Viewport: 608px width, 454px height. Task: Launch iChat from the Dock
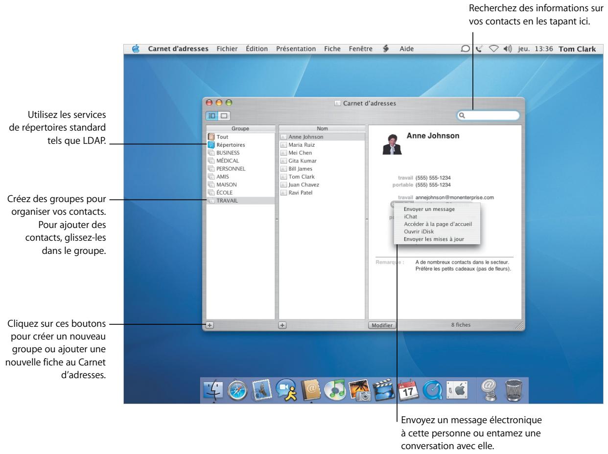(x=286, y=390)
